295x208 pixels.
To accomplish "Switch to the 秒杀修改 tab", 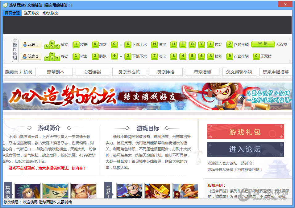I will [50, 13].
